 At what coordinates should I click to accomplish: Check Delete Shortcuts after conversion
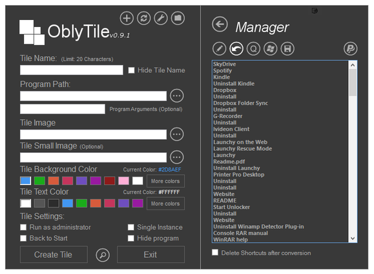click(x=215, y=253)
